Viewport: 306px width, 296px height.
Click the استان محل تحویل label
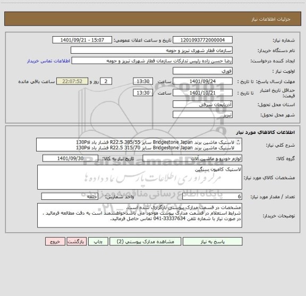pos(276,105)
